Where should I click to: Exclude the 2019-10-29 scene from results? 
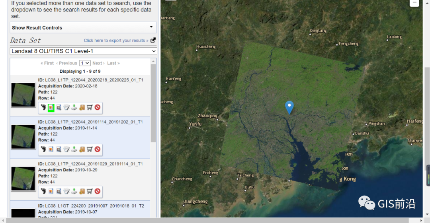(x=98, y=191)
